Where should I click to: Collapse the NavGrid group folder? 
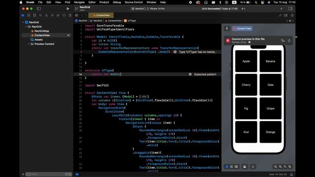click(26, 27)
